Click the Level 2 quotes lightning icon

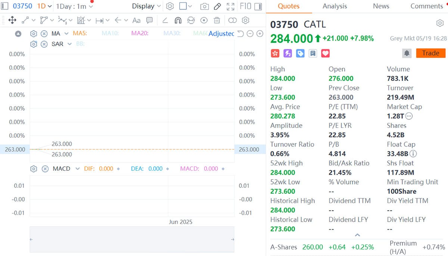point(287,53)
